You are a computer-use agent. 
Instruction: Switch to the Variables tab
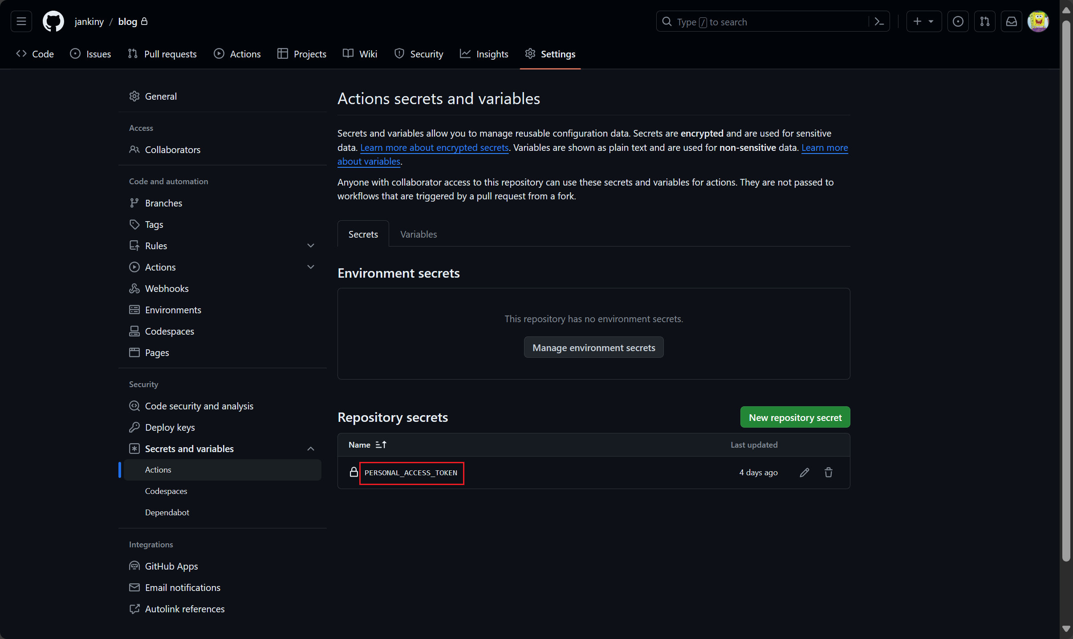[419, 234]
